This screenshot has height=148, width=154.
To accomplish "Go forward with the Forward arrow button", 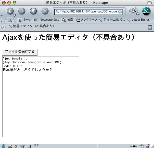I will [22, 11].
